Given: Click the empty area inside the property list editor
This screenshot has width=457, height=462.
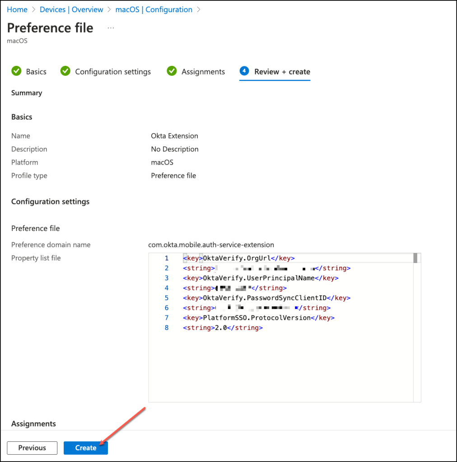Looking at the screenshot, I should (280, 365).
